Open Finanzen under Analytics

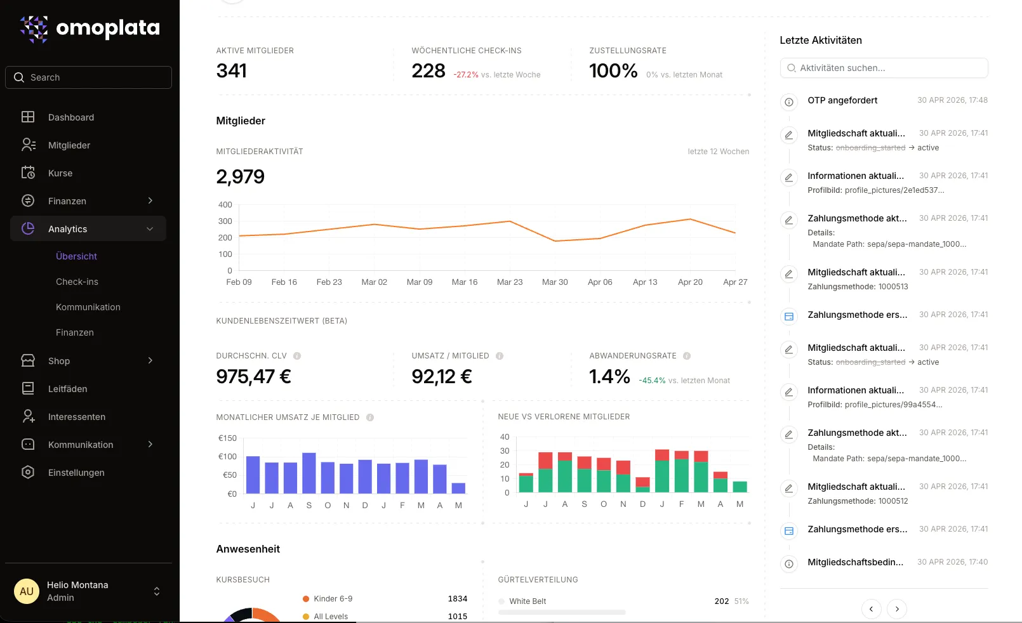pos(74,332)
